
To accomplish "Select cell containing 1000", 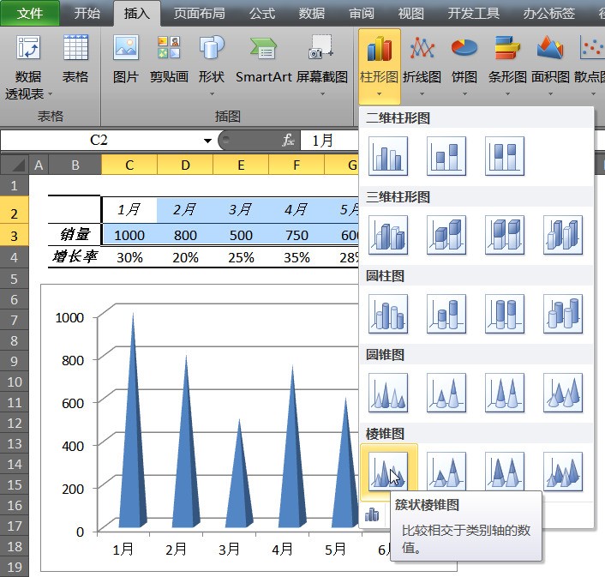I will [x=129, y=235].
